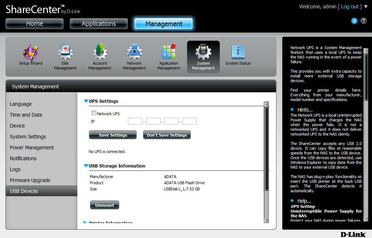Click Don't Save Settings button
372x238 pixels.
click(x=167, y=135)
